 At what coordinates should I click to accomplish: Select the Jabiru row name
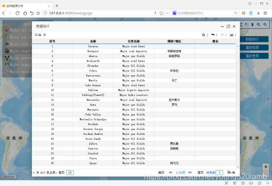tap(93, 144)
